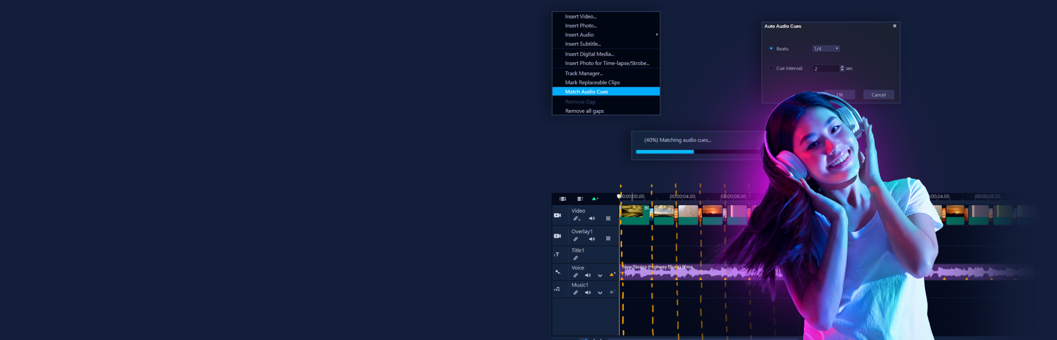Screen dimensions: 1057x340
Task: Toggle ripple editing link on Video track
Action: coord(576,218)
